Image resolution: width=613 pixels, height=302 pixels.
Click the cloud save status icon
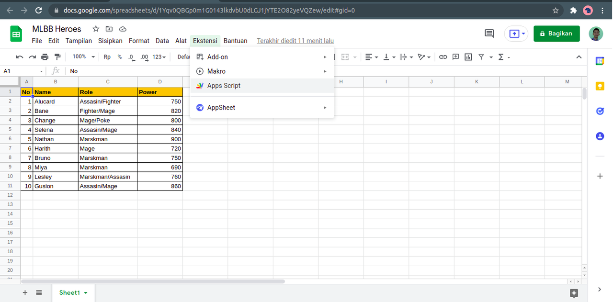(x=123, y=29)
